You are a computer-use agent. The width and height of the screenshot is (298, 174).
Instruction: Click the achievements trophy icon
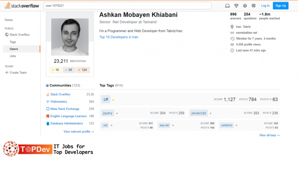pos(236,6)
